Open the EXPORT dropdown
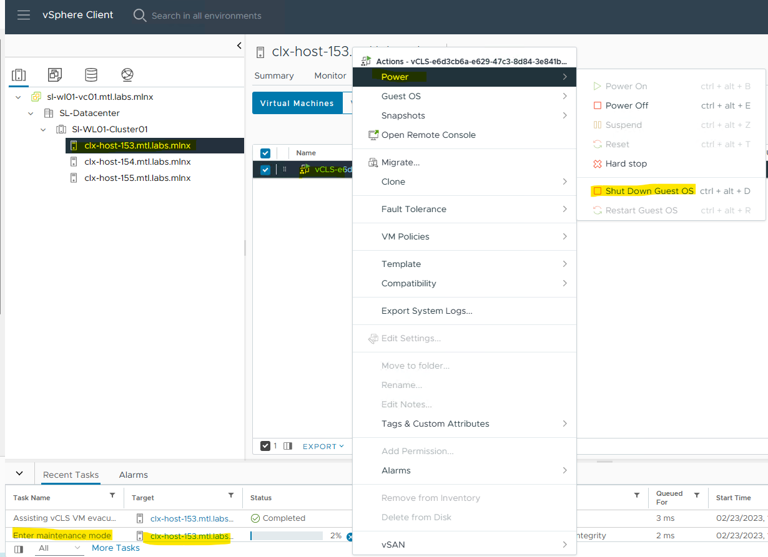 click(323, 447)
